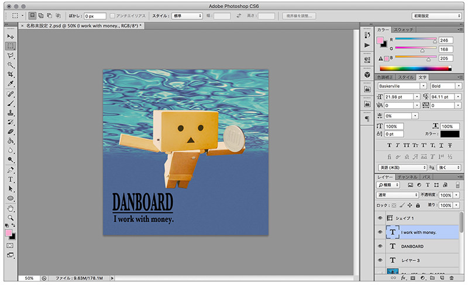468x285 pixels.
Task: Select the Ellipse shape tool
Action: 11,198
